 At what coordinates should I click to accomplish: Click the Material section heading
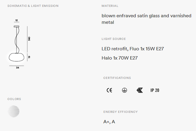tap(110, 6)
